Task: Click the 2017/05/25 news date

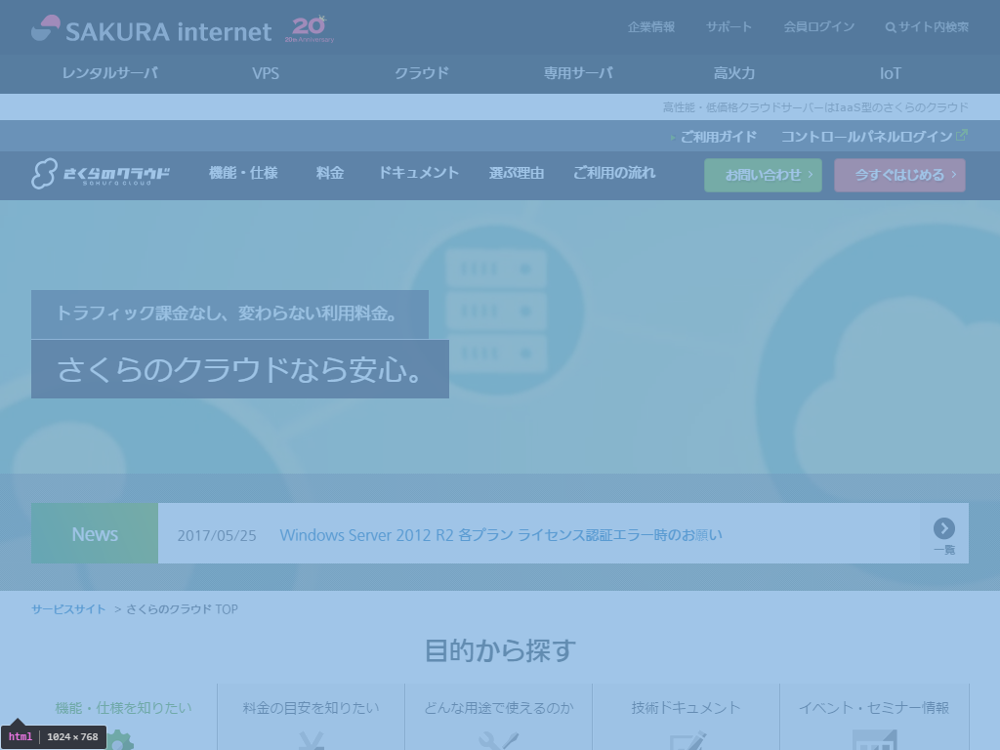Action: [x=217, y=535]
